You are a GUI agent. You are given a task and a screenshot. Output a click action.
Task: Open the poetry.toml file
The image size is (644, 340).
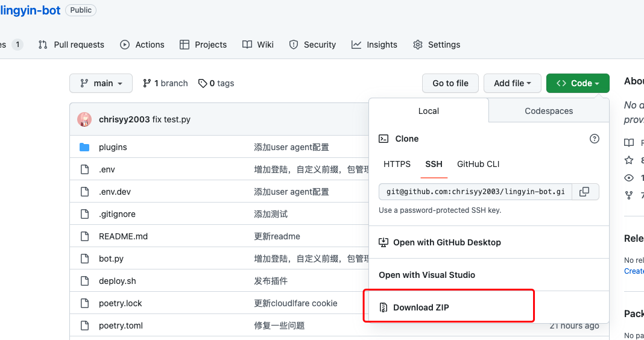pos(121,326)
